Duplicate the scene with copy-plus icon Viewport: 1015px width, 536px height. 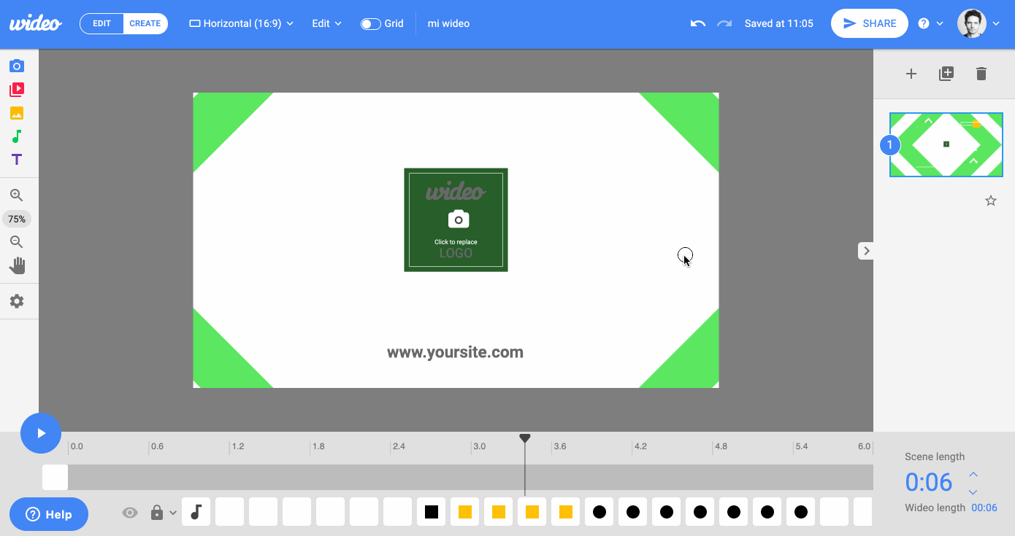point(946,74)
